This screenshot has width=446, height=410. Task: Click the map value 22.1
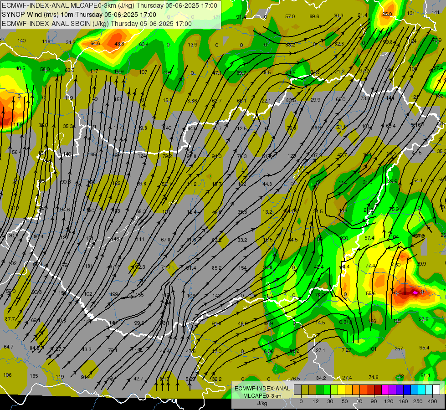pyautogui.click(x=266, y=100)
